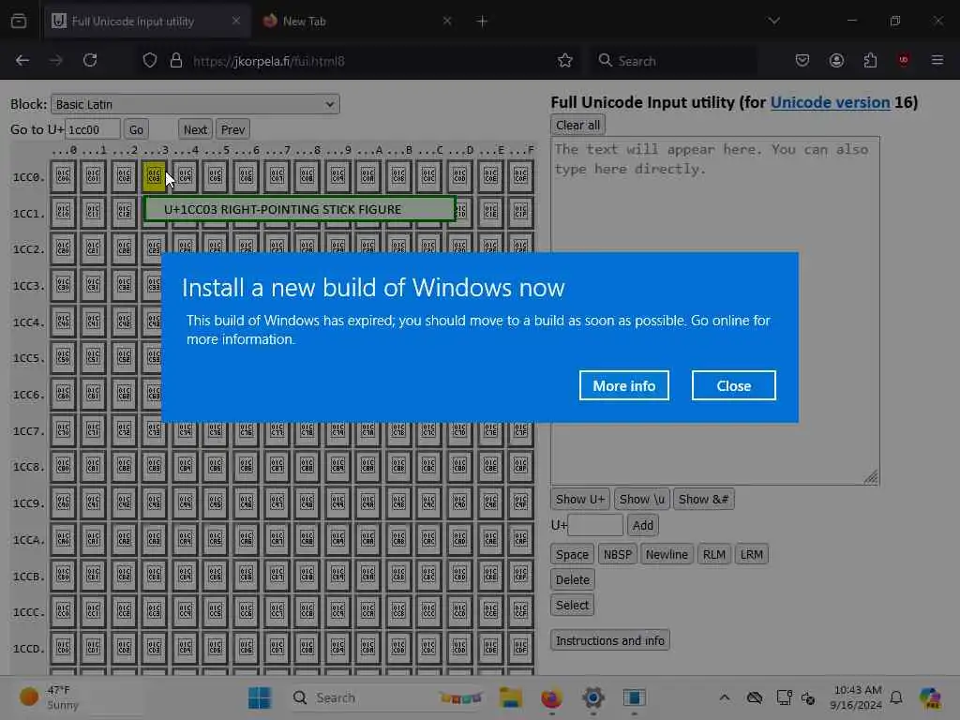Select the character cell in row 1CC0 column 0
Image resolution: width=960 pixels, height=720 pixels.
point(63,176)
